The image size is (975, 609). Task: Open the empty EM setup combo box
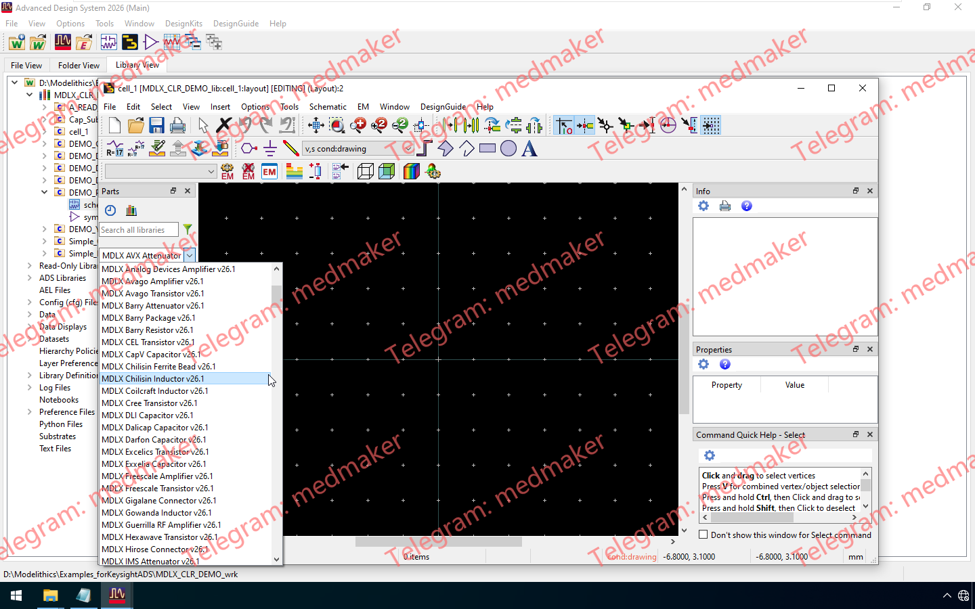(x=160, y=171)
